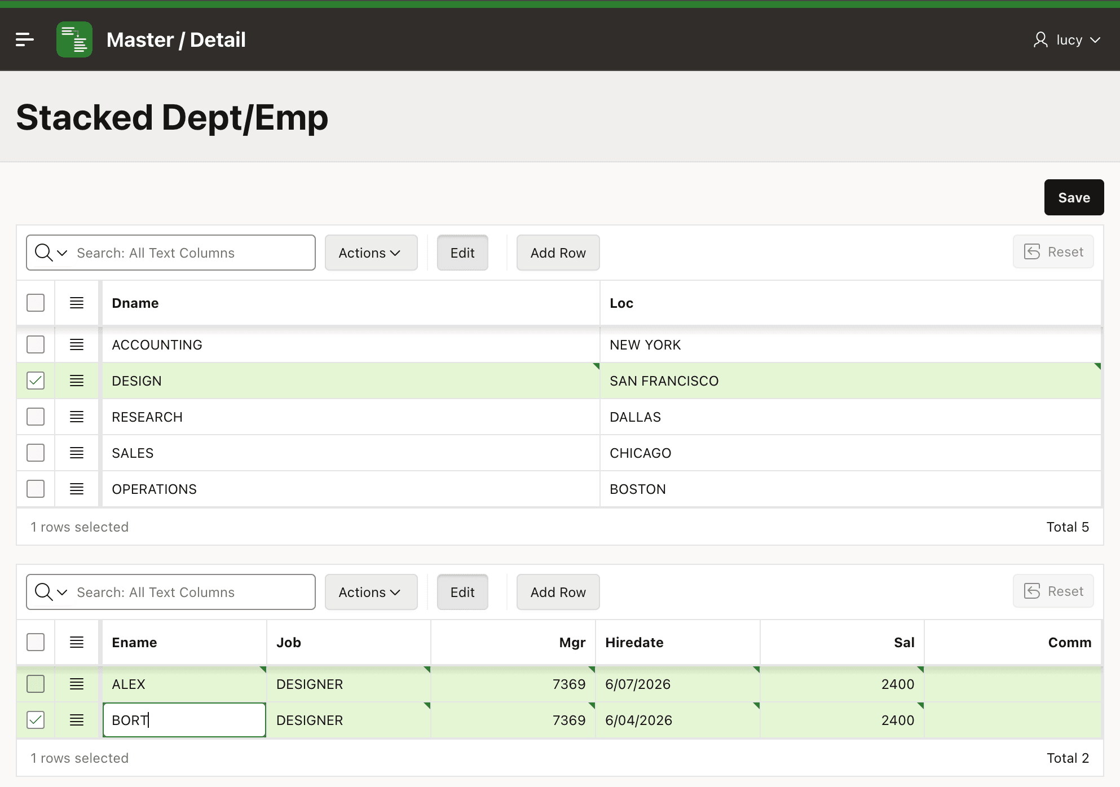Open row actions menu for OPERATIONS row
The image size is (1120, 787).
click(77, 489)
